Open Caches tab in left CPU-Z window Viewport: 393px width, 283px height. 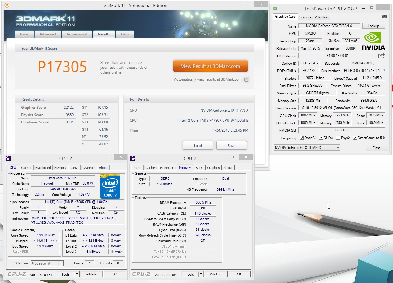(27, 168)
